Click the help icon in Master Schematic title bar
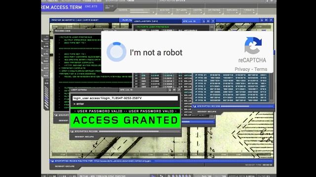This screenshot has height=177, width=316. [x=271, y=20]
